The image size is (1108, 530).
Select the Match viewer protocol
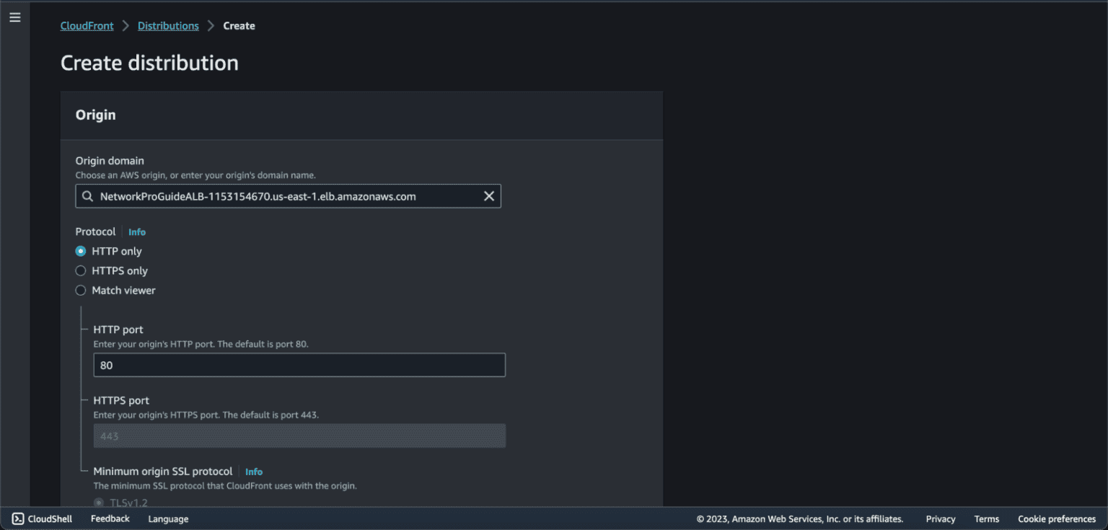(x=80, y=290)
